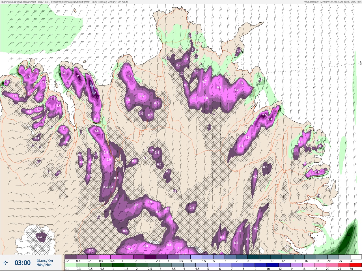Click the 3.7 snowfall value on the map

coord(94,93)
